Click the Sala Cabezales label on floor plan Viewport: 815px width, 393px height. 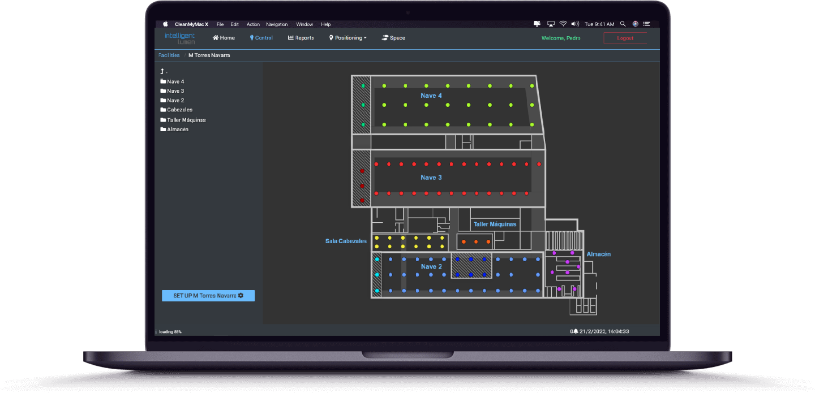pyautogui.click(x=346, y=241)
